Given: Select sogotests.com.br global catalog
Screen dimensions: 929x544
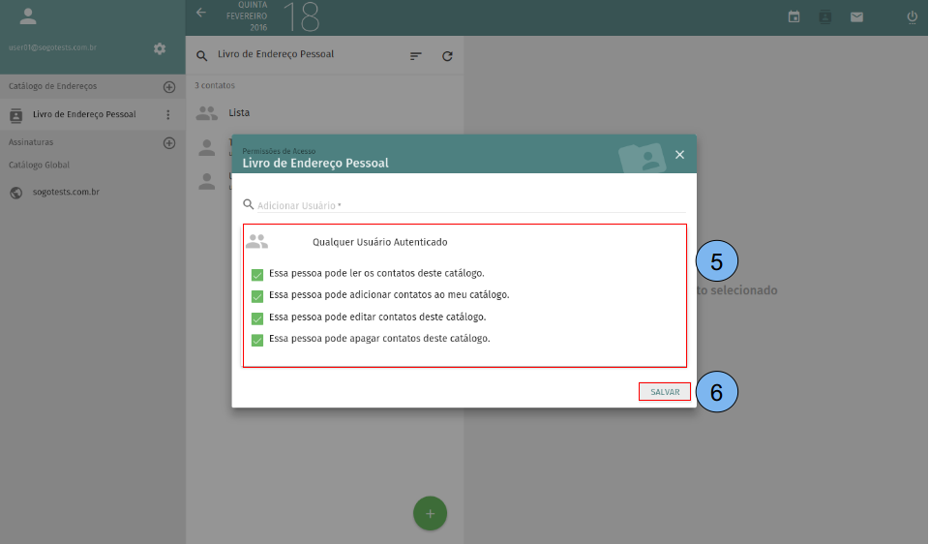Looking at the screenshot, I should pos(66,193).
